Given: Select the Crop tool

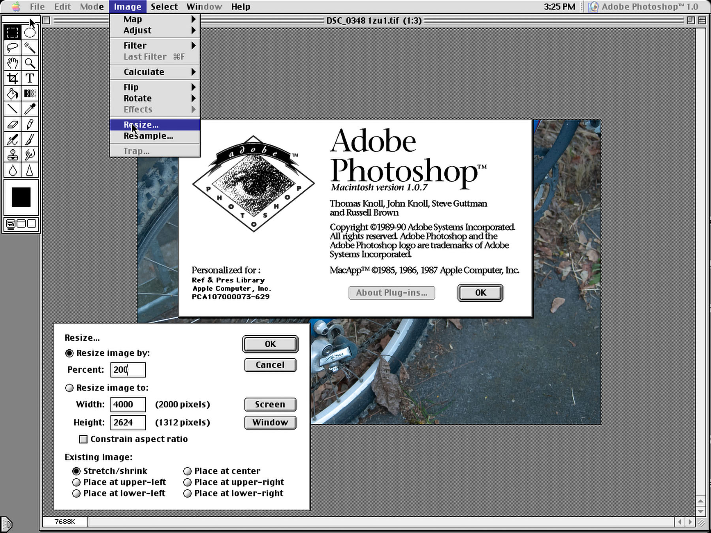Looking at the screenshot, I should (12, 79).
